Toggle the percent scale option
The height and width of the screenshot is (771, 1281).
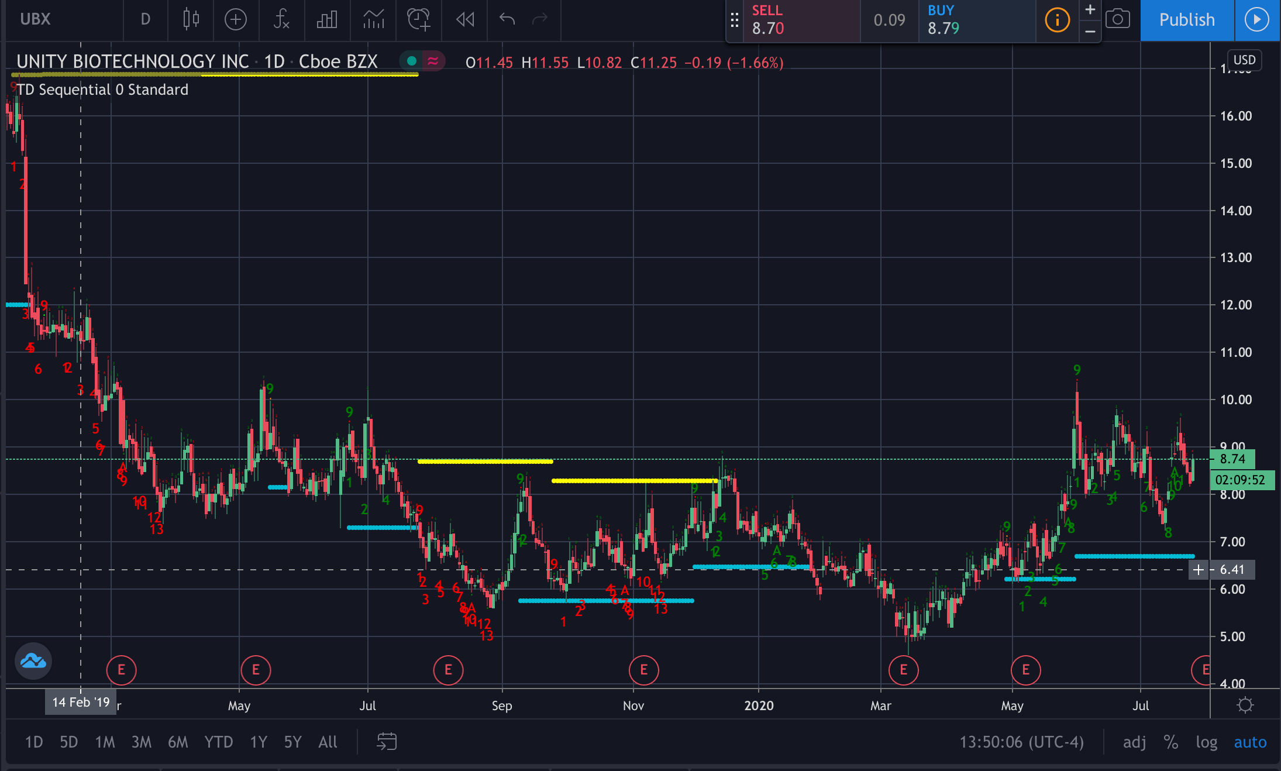click(x=1170, y=742)
